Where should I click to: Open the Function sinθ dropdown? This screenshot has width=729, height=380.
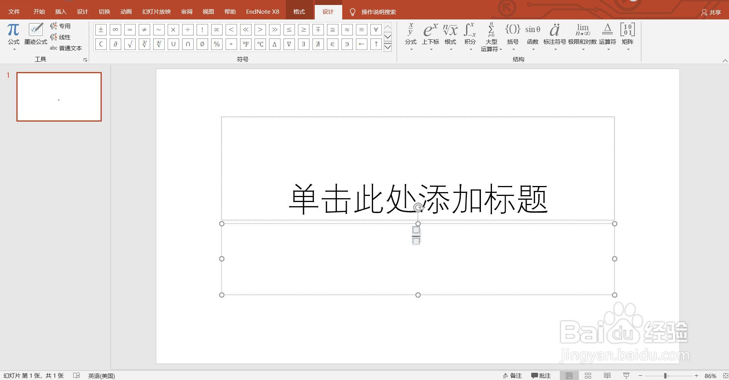[533, 37]
